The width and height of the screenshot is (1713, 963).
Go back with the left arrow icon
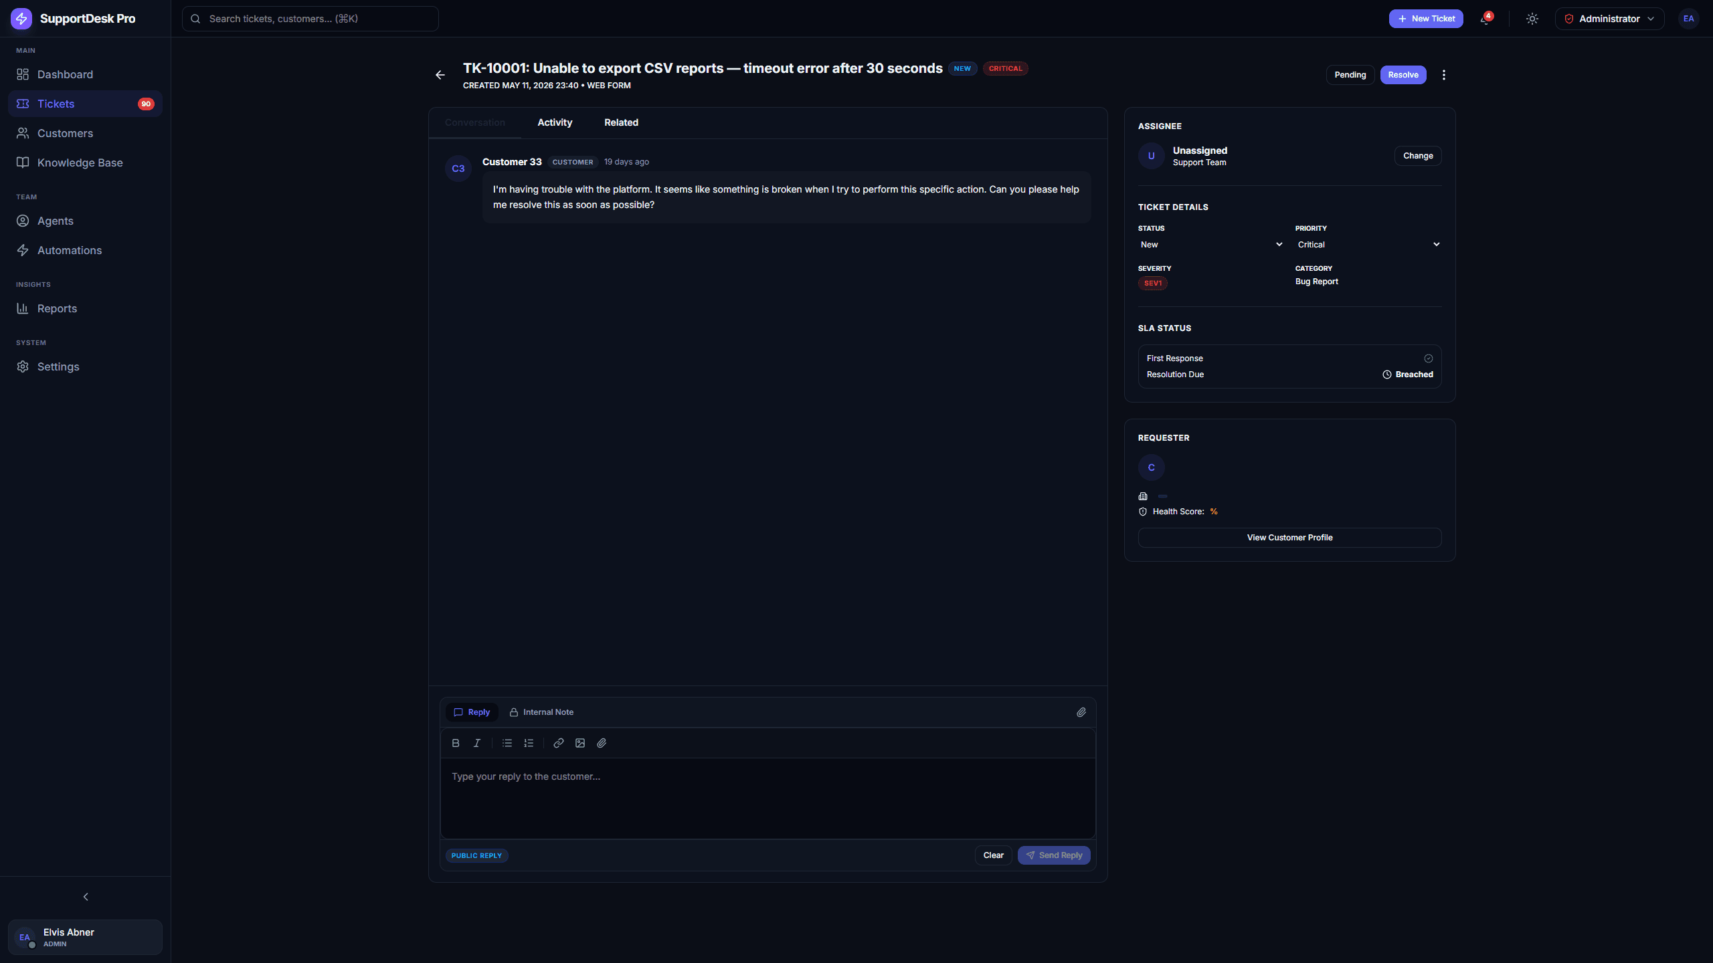click(440, 75)
